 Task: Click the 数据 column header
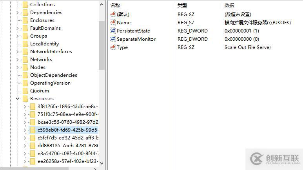[x=229, y=5]
